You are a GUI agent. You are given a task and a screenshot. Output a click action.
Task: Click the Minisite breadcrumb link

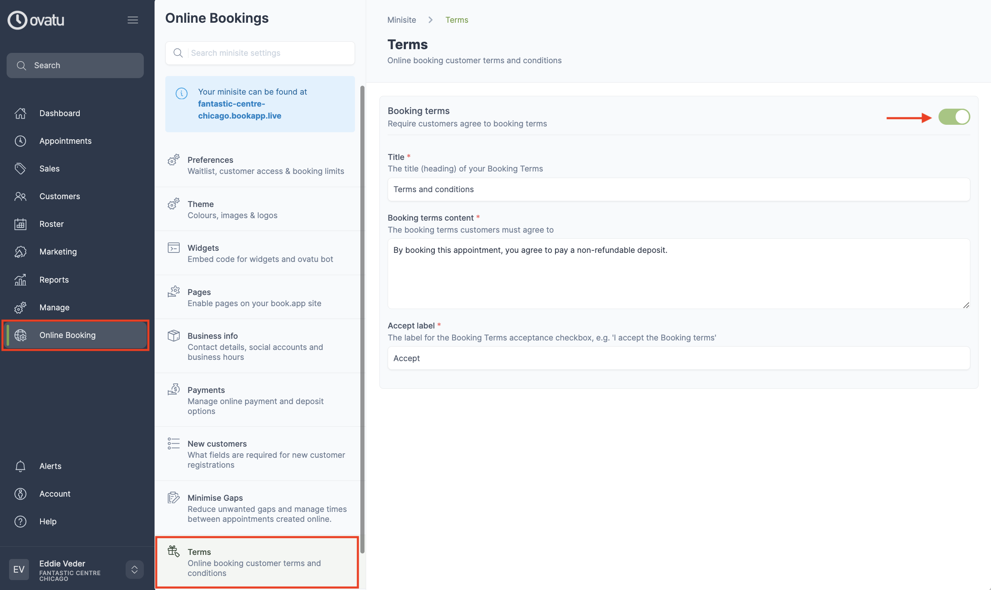(401, 19)
